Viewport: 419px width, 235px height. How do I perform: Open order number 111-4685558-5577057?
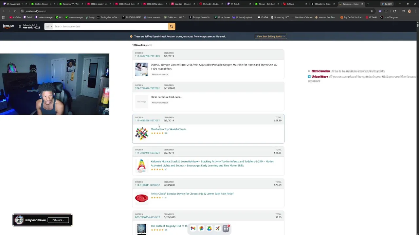pyautogui.click(x=147, y=121)
